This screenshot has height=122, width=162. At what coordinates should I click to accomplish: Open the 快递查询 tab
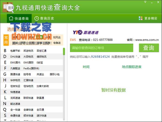point(19,18)
